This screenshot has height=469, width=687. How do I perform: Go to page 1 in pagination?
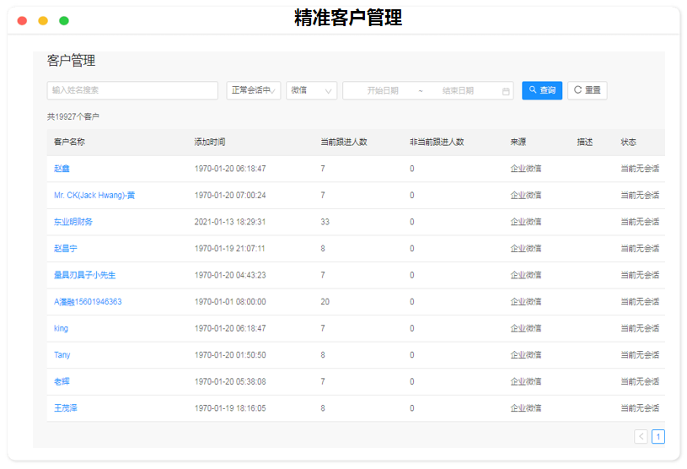point(658,436)
